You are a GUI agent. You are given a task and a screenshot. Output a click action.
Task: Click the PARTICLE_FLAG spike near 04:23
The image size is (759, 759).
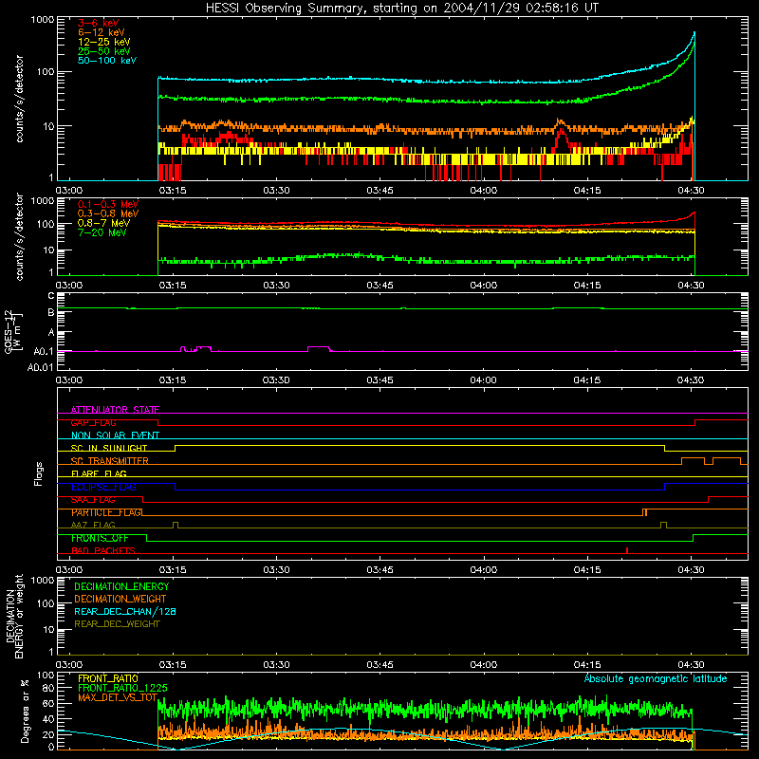[644, 512]
